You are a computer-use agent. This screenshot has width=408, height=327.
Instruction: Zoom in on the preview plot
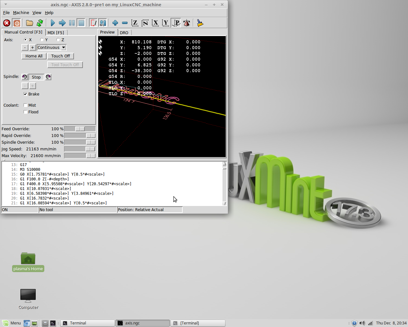coord(115,23)
